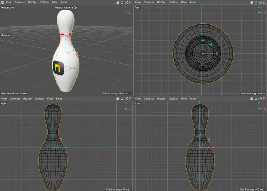Viewport: 267px width, 191px height.
Task: Open Display menu in Perspective viewport
Action: 32,2
